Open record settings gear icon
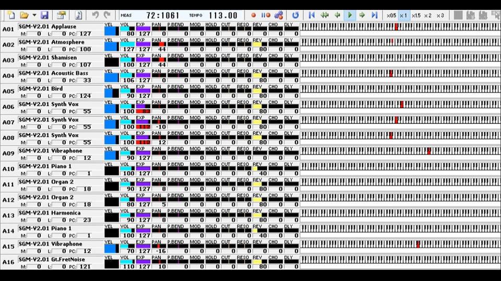Image resolution: width=501 pixels, height=281 pixels. click(279, 15)
